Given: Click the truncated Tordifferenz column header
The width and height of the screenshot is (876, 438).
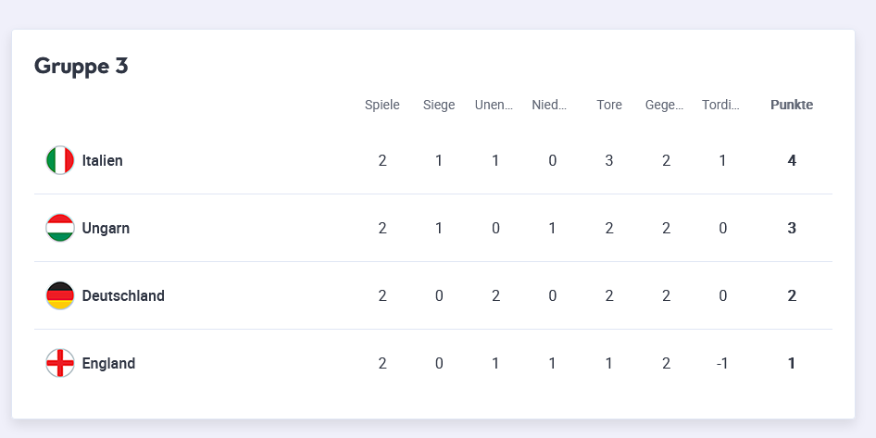Looking at the screenshot, I should tap(721, 105).
